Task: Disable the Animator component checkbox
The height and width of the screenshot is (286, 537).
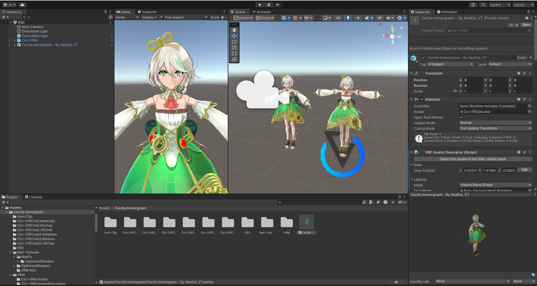Action: (x=421, y=99)
